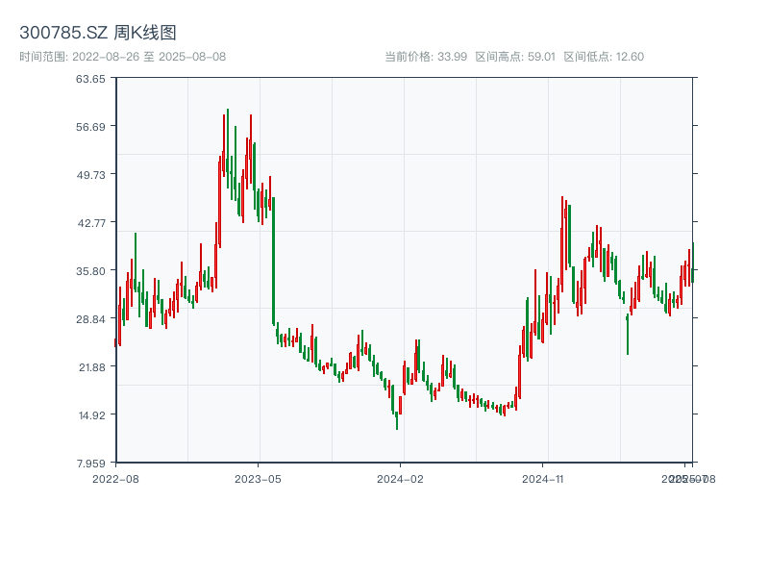This screenshot has width=769, height=577.
Task: Click the y-axis label 14.92
Action: 92,415
